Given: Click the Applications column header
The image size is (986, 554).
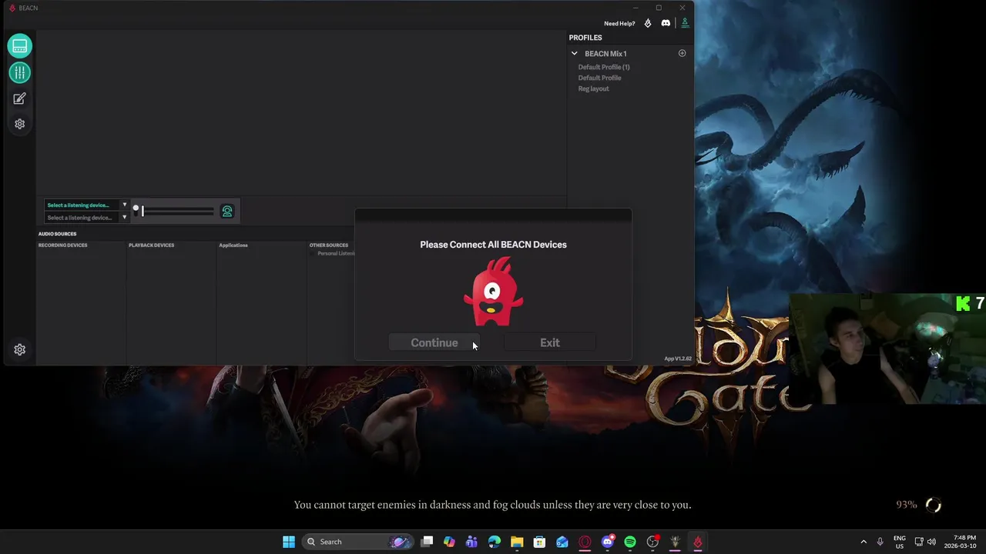Looking at the screenshot, I should (x=233, y=245).
